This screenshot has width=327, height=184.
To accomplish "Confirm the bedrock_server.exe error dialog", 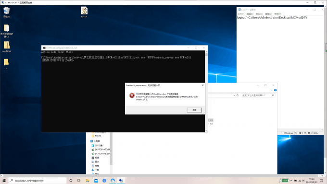I will point(194,110).
